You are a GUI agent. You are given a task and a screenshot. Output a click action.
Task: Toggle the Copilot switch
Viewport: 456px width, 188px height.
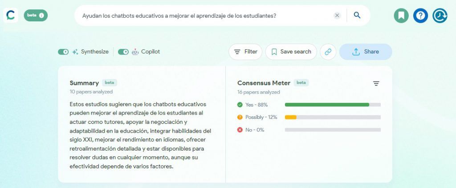(123, 52)
